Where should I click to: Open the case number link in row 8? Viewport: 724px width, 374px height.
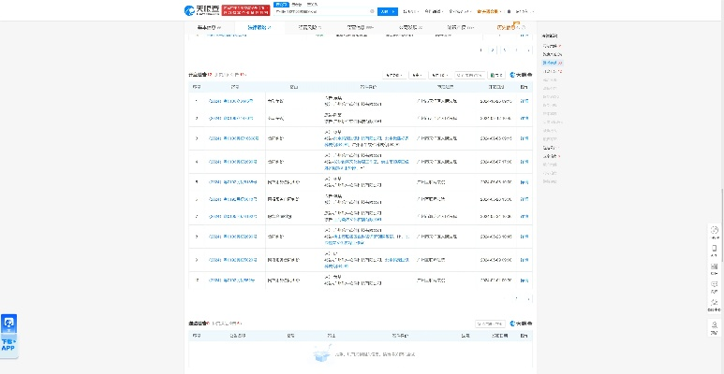(233, 237)
